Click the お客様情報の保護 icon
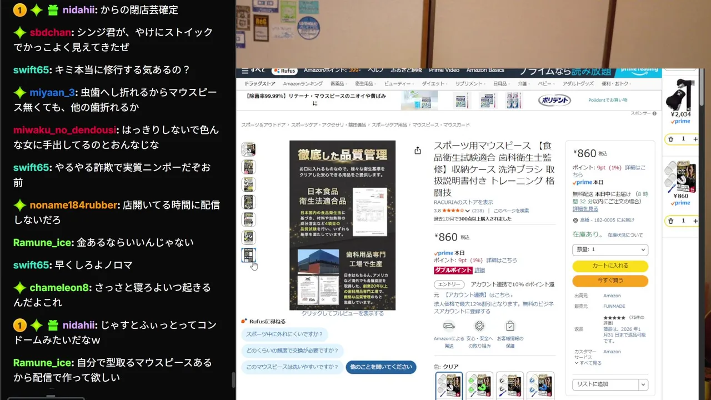Viewport: 711px width, 400px height. pos(510,326)
